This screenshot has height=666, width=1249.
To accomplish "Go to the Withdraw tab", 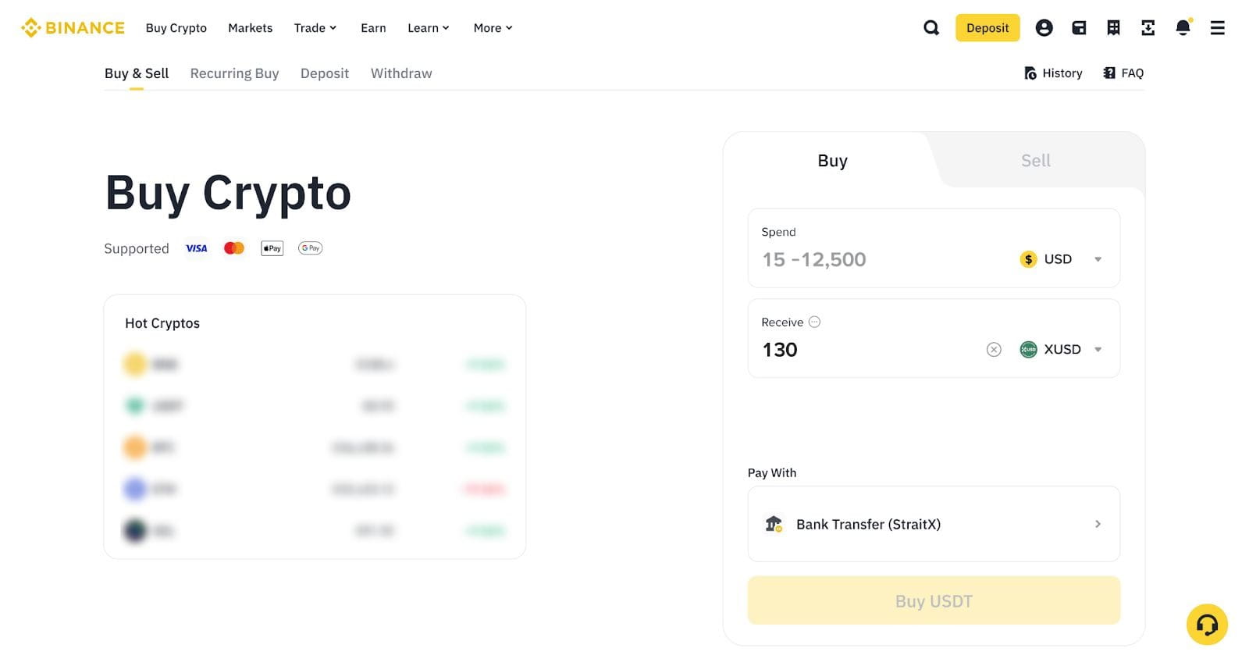I will point(401,73).
